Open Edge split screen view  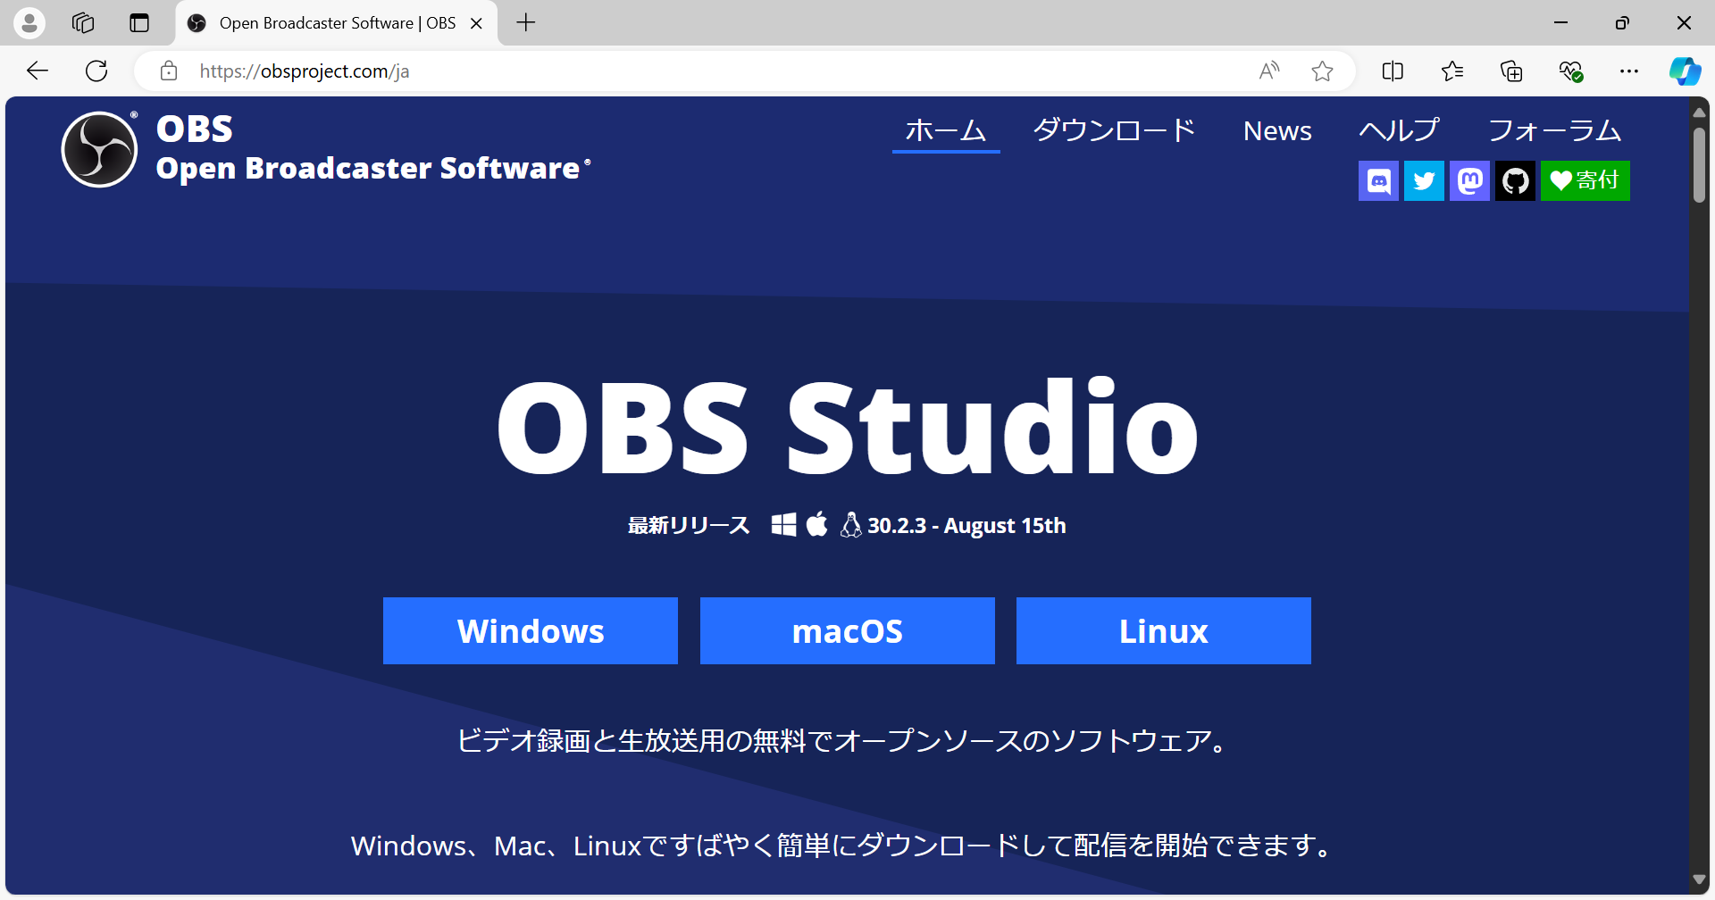[x=1393, y=71]
